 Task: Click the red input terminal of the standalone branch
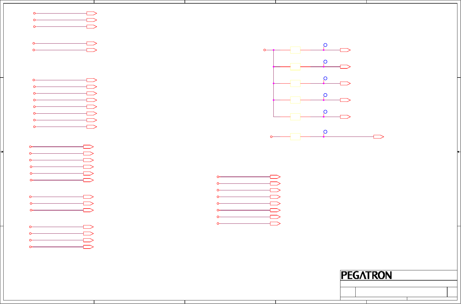[271, 137]
